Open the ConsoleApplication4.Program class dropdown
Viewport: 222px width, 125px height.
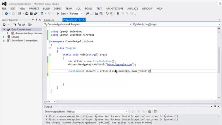click(x=130, y=24)
